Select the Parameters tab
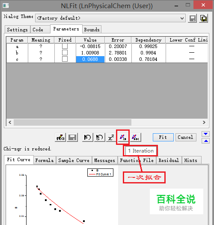The height and width of the screenshot is (225, 214). pyautogui.click(x=66, y=29)
